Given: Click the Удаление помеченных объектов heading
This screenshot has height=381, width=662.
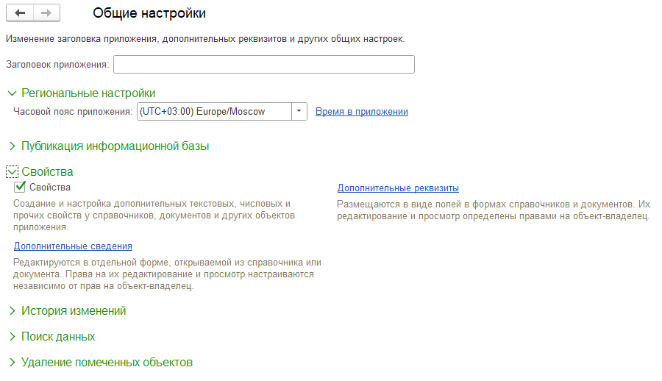Looking at the screenshot, I should tap(107, 363).
